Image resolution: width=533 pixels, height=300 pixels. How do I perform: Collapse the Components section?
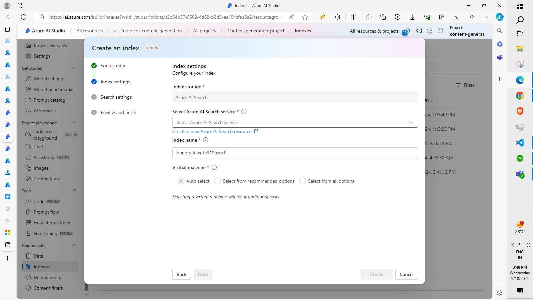pos(74,245)
